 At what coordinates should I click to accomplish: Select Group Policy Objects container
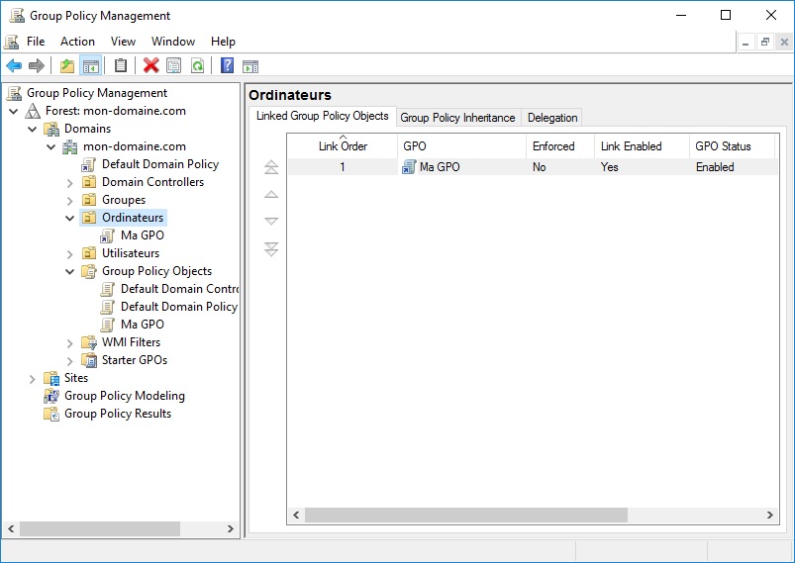tap(156, 271)
